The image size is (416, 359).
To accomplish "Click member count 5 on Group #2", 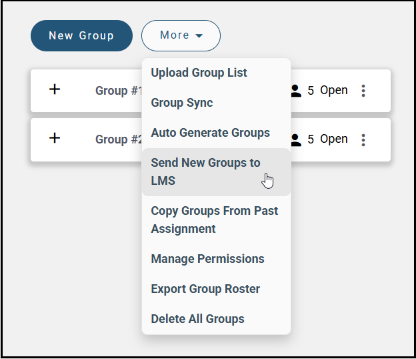I will (x=311, y=139).
